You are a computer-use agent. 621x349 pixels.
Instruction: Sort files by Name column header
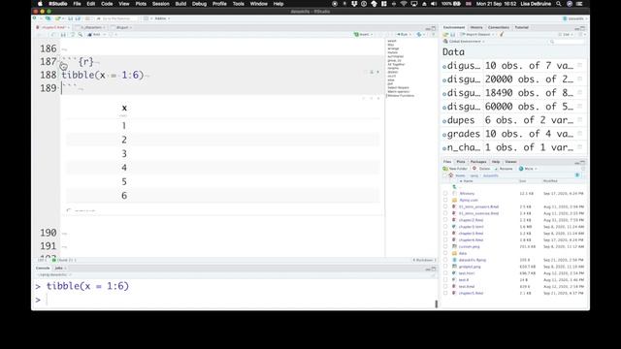[x=468, y=181]
